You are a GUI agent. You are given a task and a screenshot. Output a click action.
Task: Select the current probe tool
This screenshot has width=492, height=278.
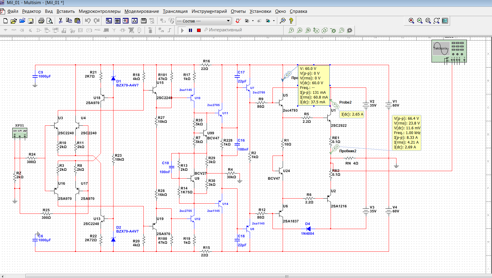tap(299, 30)
